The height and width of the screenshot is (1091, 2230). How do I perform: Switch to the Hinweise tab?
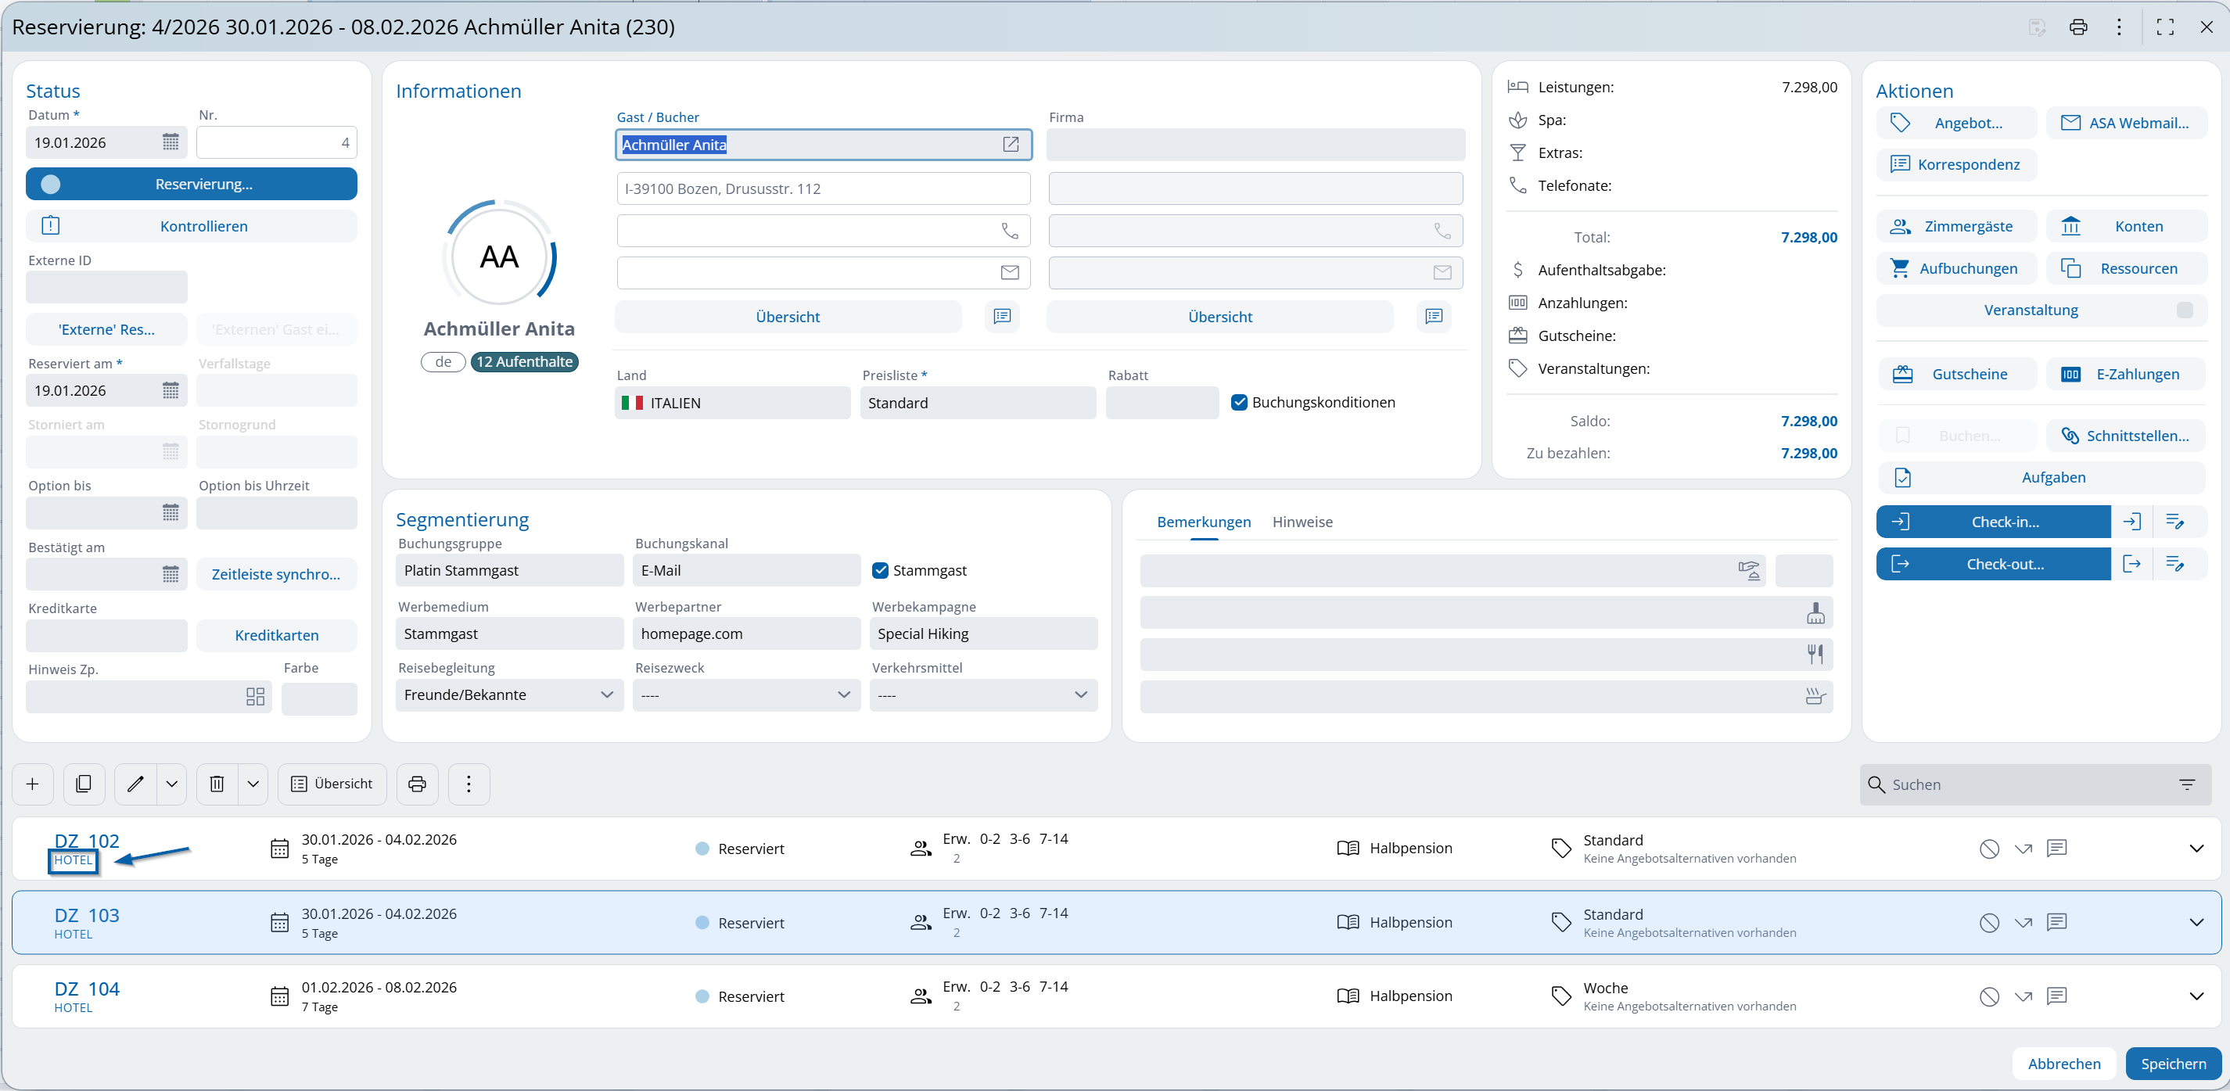1302,521
